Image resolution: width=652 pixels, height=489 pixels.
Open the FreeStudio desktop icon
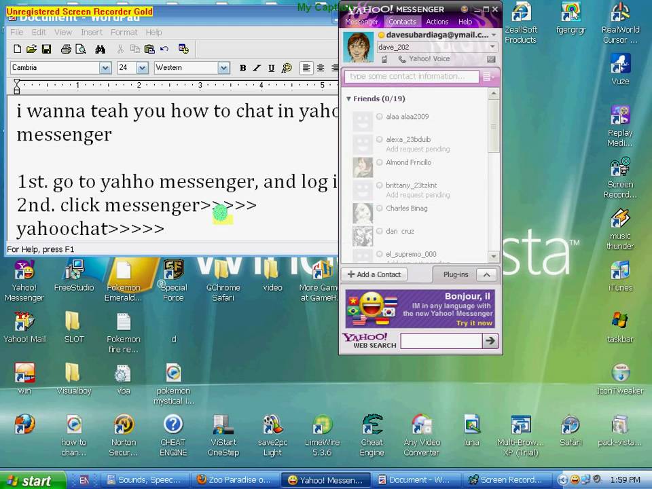[74, 276]
